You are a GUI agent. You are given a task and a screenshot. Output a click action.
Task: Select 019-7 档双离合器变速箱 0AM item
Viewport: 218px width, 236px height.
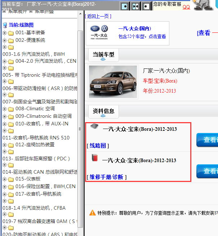pos(40,221)
